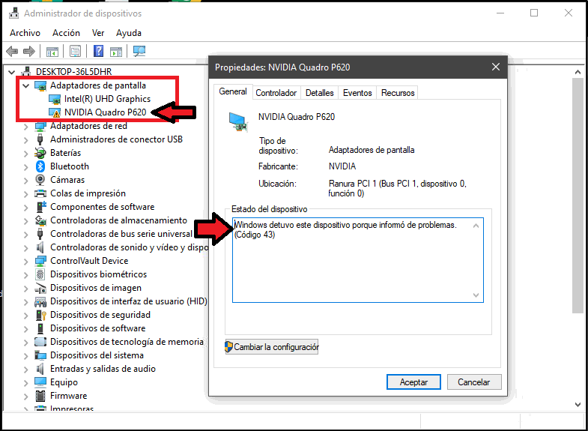588x431 pixels.
Task: Click the Baterías category icon
Action: 40,153
